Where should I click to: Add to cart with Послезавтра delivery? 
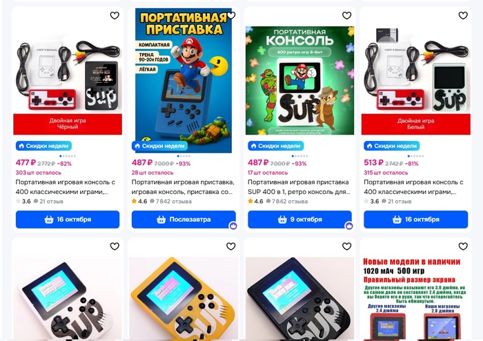pos(184,220)
